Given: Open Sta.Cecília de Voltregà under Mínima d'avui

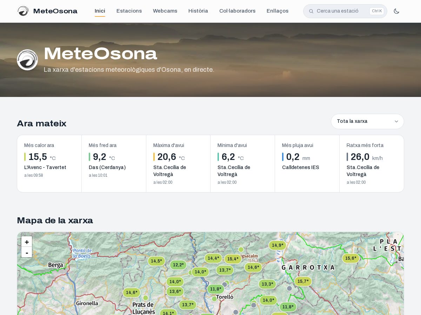Looking at the screenshot, I should point(234,171).
